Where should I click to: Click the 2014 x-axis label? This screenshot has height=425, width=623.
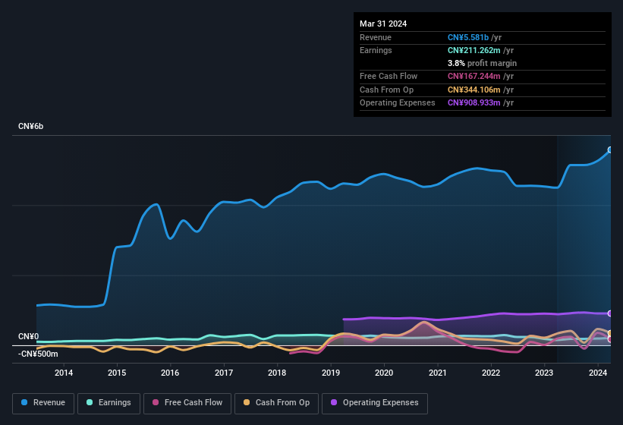[64, 373]
